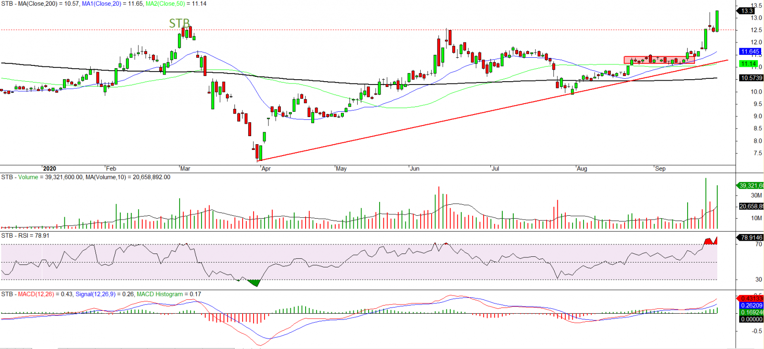Click the green 39,321,6 volume axis tag
764x349 pixels.
pos(751,186)
